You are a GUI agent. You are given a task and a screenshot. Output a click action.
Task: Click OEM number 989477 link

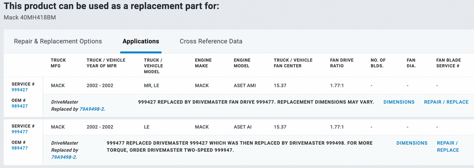pyautogui.click(x=20, y=148)
